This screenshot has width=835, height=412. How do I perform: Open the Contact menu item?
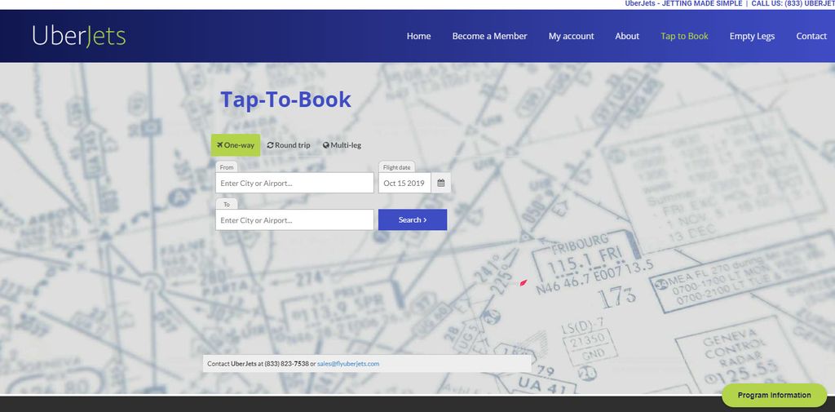click(x=811, y=36)
